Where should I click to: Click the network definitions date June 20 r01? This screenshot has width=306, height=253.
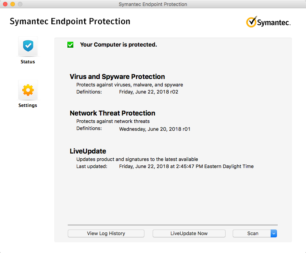pos(154,129)
